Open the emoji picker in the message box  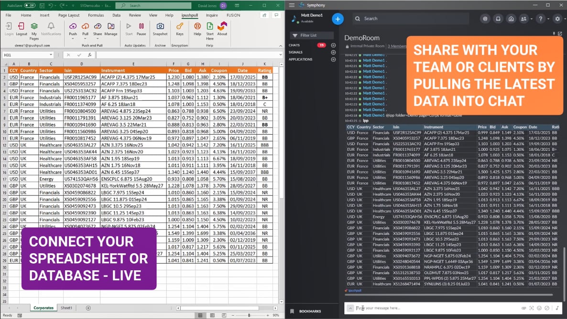(539, 308)
